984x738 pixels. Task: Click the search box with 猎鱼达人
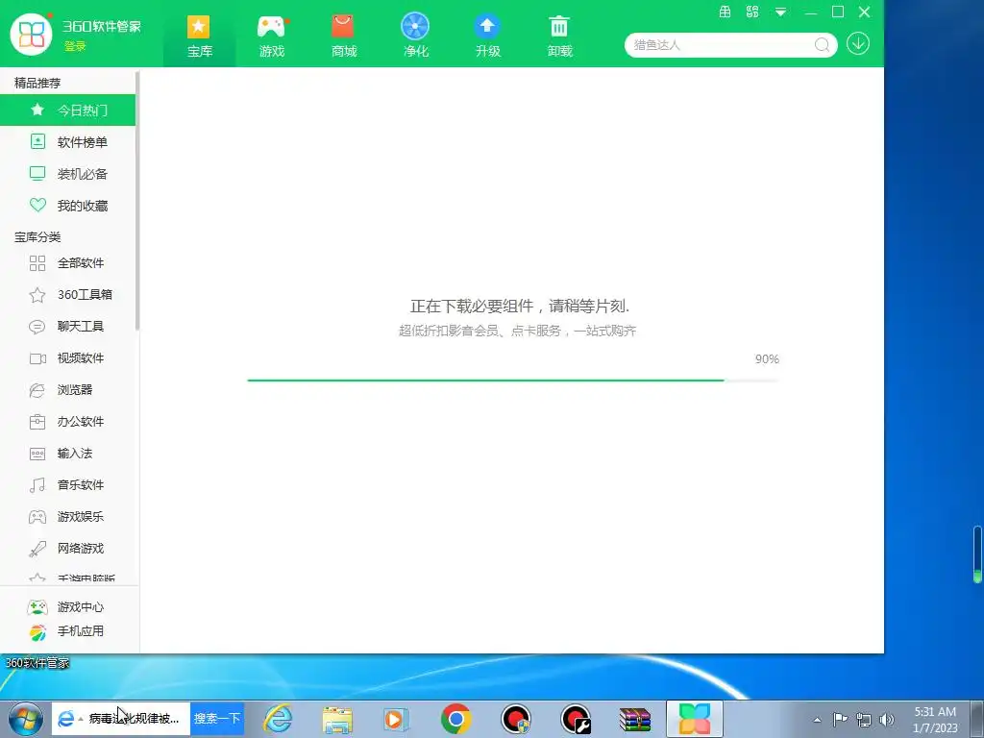pos(722,44)
